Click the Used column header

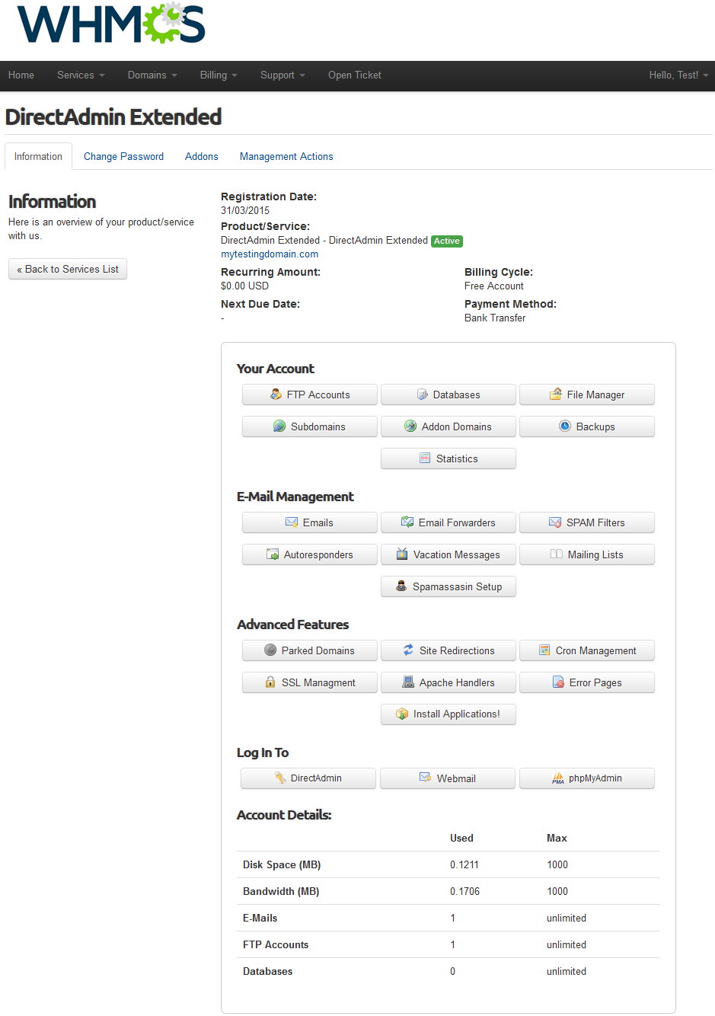tap(461, 838)
